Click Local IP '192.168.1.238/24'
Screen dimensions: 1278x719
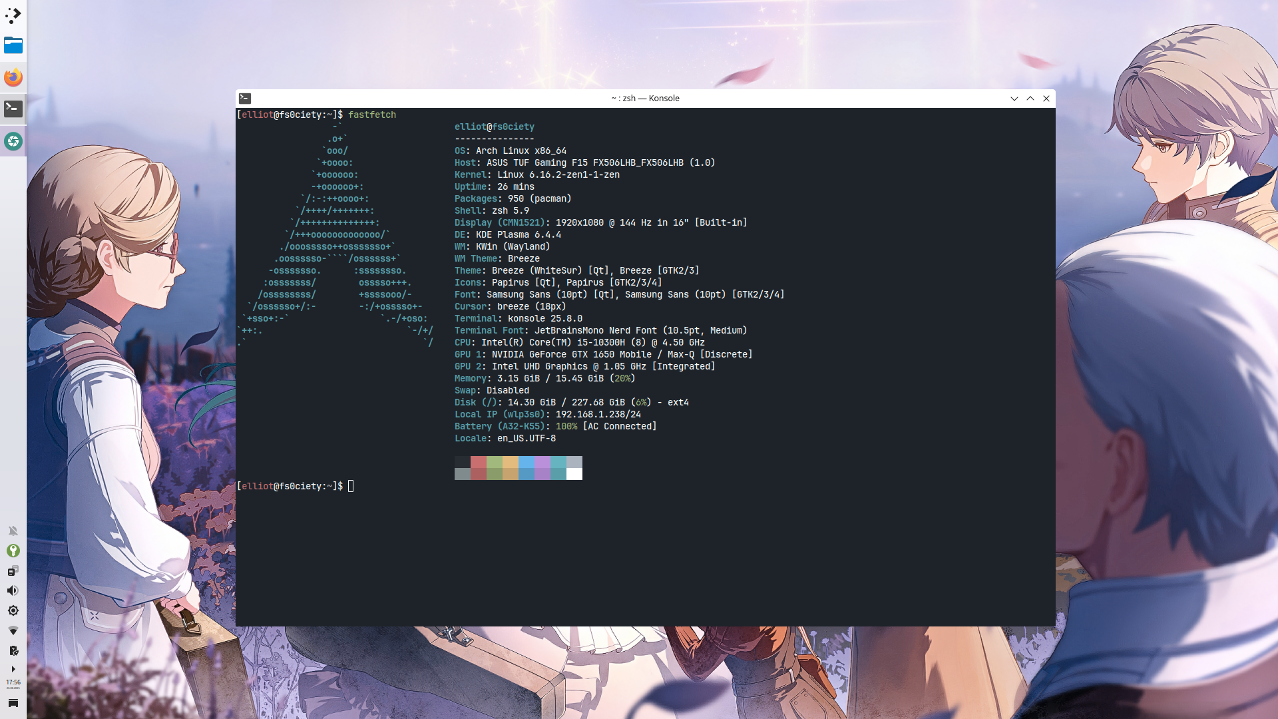(598, 415)
